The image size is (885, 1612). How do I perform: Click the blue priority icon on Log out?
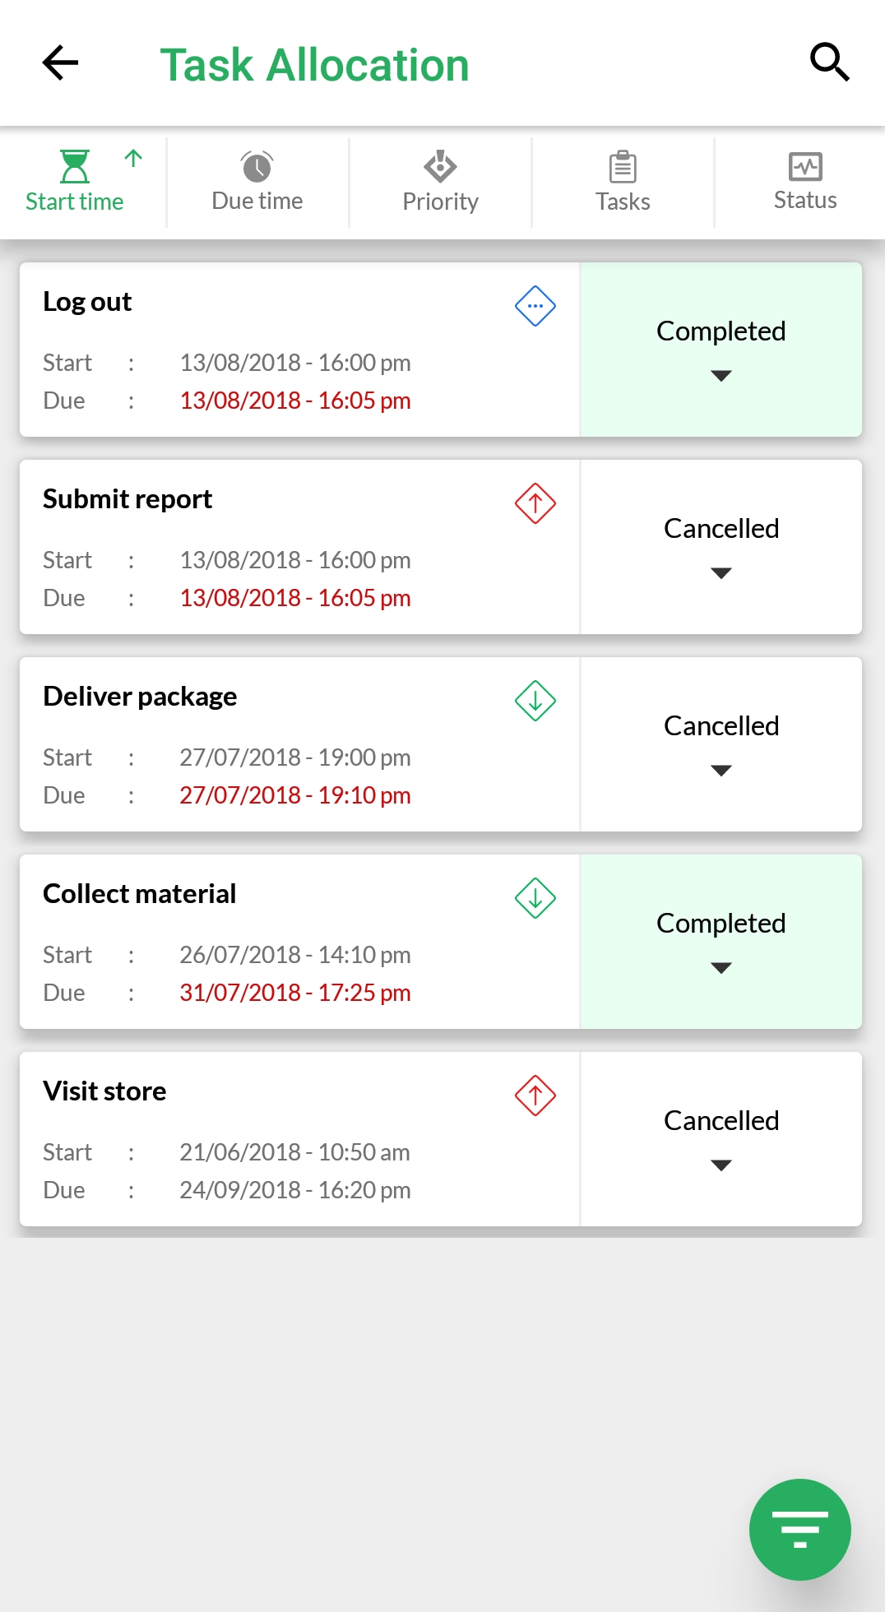[535, 306]
